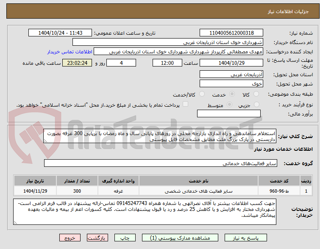
Task: Click the جزئیات اطلاعات نیاز header title
Action: 288,11
